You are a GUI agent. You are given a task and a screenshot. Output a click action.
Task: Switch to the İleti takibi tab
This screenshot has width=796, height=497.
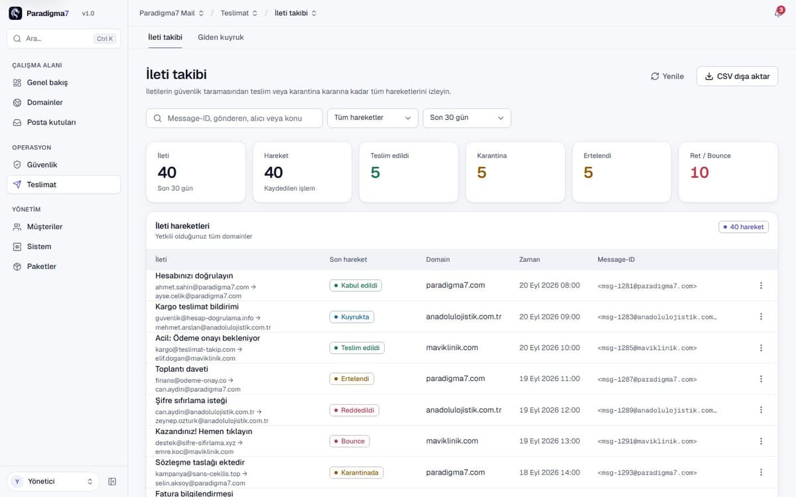coord(165,37)
